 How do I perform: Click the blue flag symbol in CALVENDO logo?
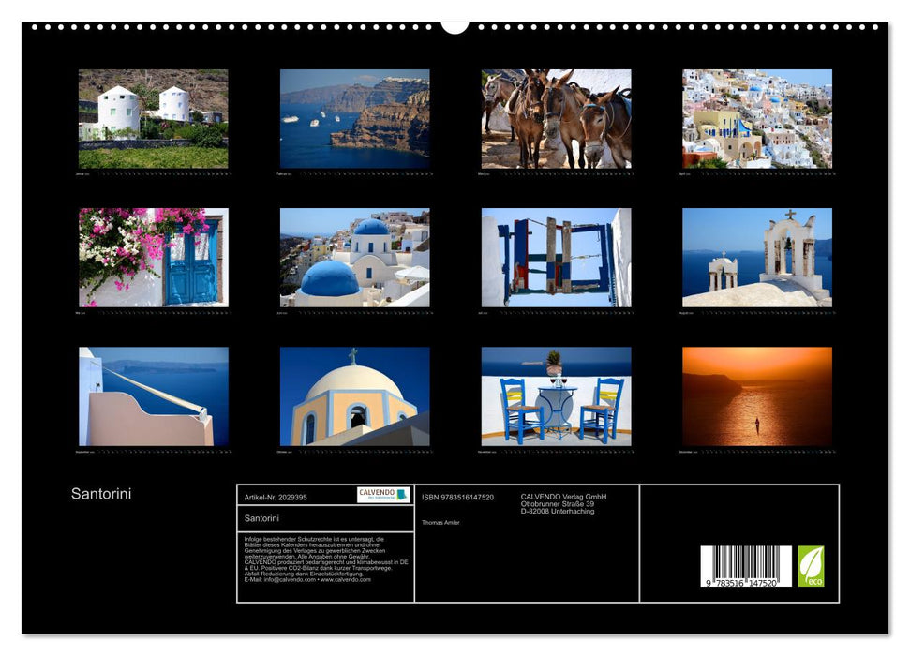click(x=399, y=496)
